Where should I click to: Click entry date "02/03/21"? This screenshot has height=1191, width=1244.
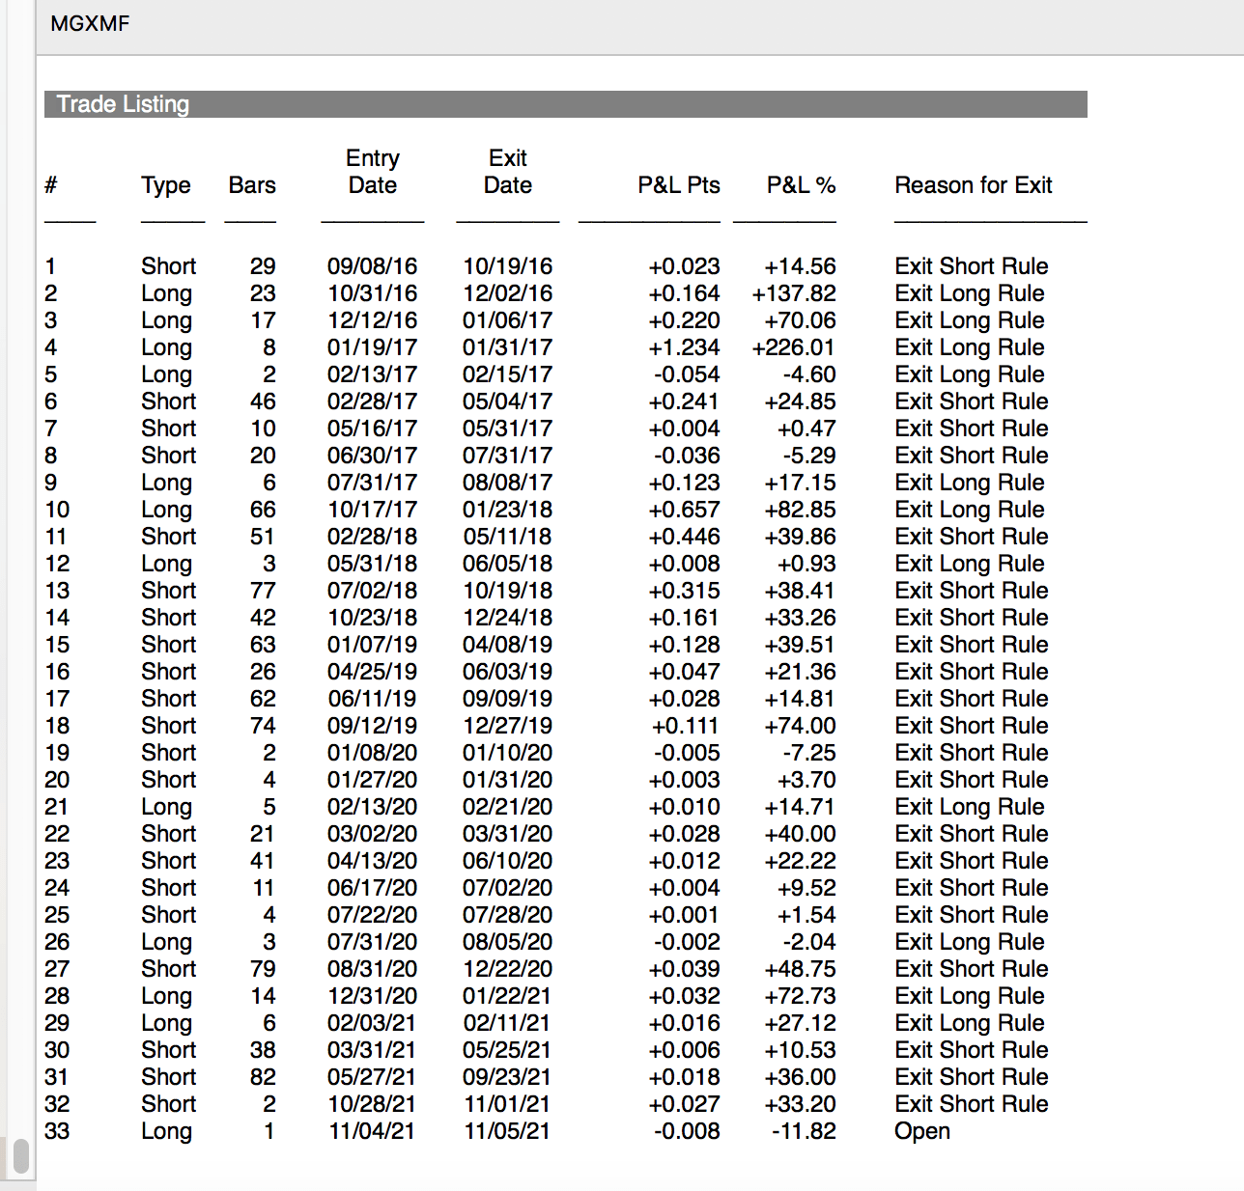[x=373, y=1023]
